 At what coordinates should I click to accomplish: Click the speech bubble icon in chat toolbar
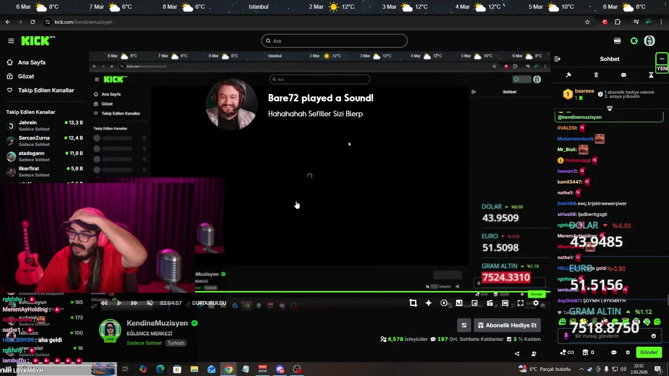(x=624, y=75)
